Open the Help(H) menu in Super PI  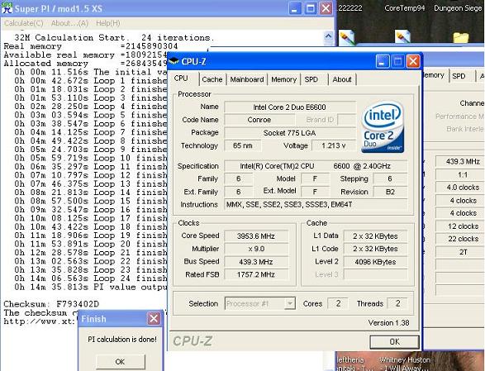coord(107,23)
